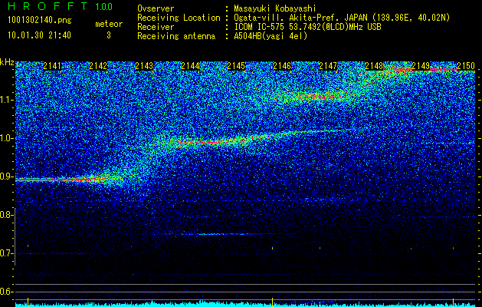The width and height of the screenshot is (482, 307).
Task: Click the 2145 time marker
Action: click(x=236, y=66)
